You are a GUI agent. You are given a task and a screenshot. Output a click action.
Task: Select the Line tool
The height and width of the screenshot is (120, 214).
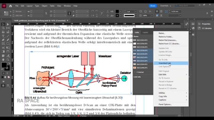pos(8,36)
